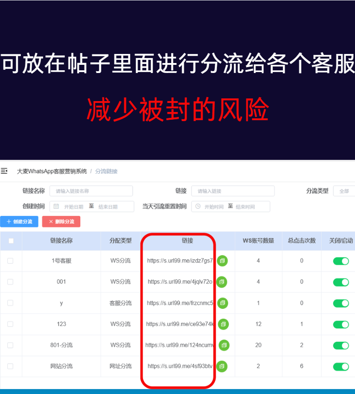Click clock icon in 当天引流重置时间 field
The image size is (355, 394).
(198, 206)
